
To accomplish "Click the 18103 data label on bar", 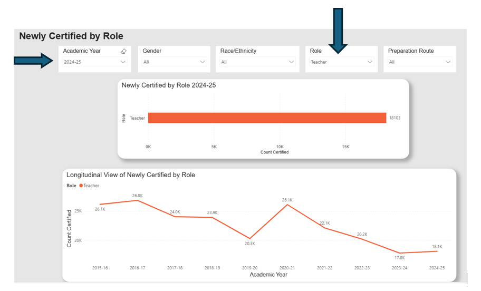I will coord(394,118).
